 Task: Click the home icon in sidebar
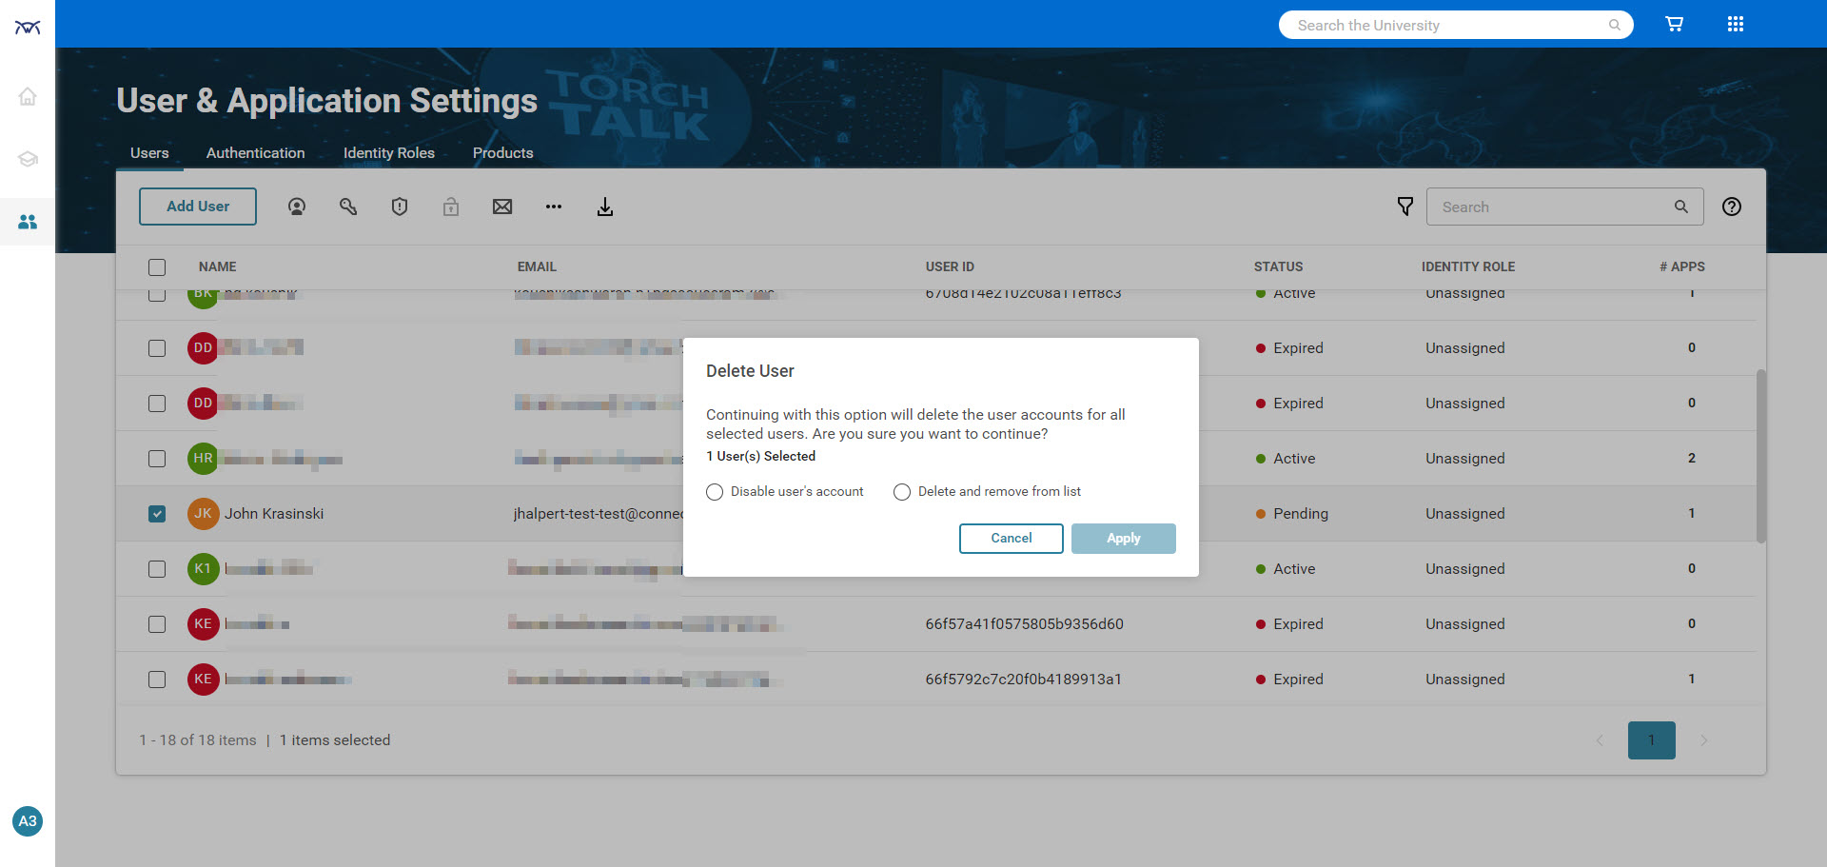[28, 96]
